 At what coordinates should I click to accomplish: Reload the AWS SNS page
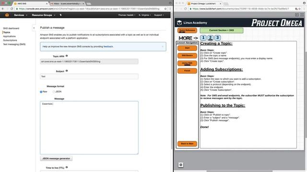click(x=12, y=9)
